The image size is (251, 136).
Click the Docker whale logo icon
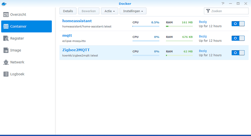point(4,4)
